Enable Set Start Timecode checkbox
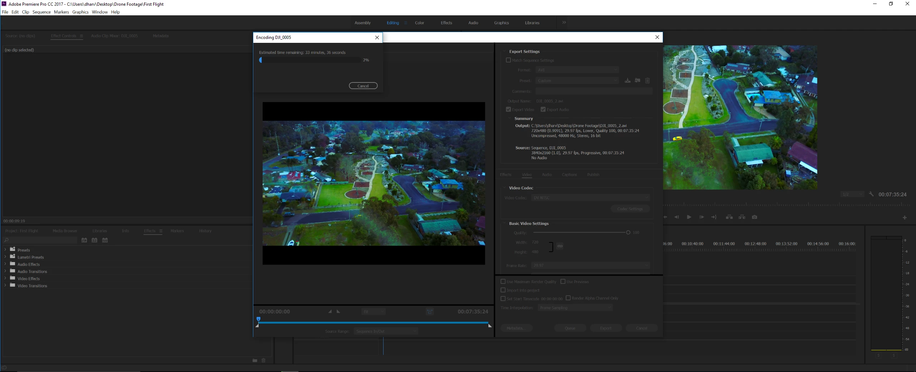The width and height of the screenshot is (916, 372). tap(503, 298)
